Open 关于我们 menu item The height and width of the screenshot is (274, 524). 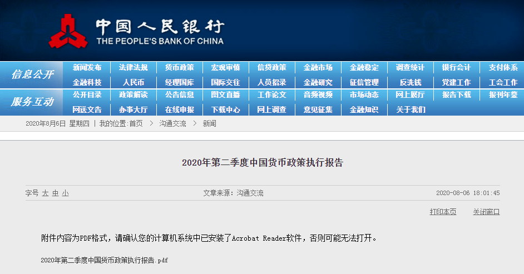pos(411,109)
